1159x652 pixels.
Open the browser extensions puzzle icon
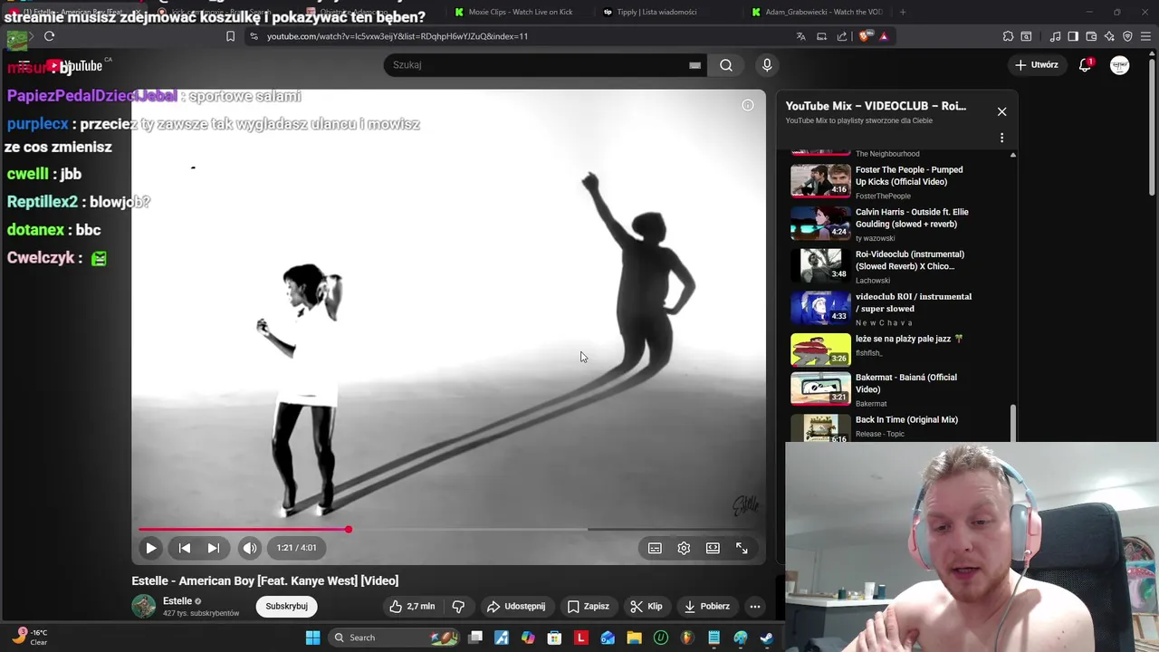[1008, 36]
